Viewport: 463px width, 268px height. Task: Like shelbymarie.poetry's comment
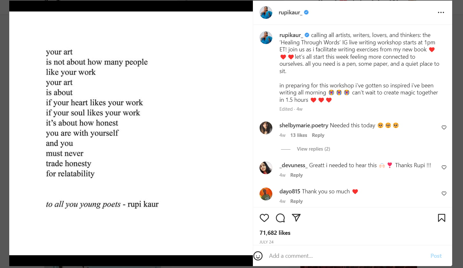pos(444,128)
